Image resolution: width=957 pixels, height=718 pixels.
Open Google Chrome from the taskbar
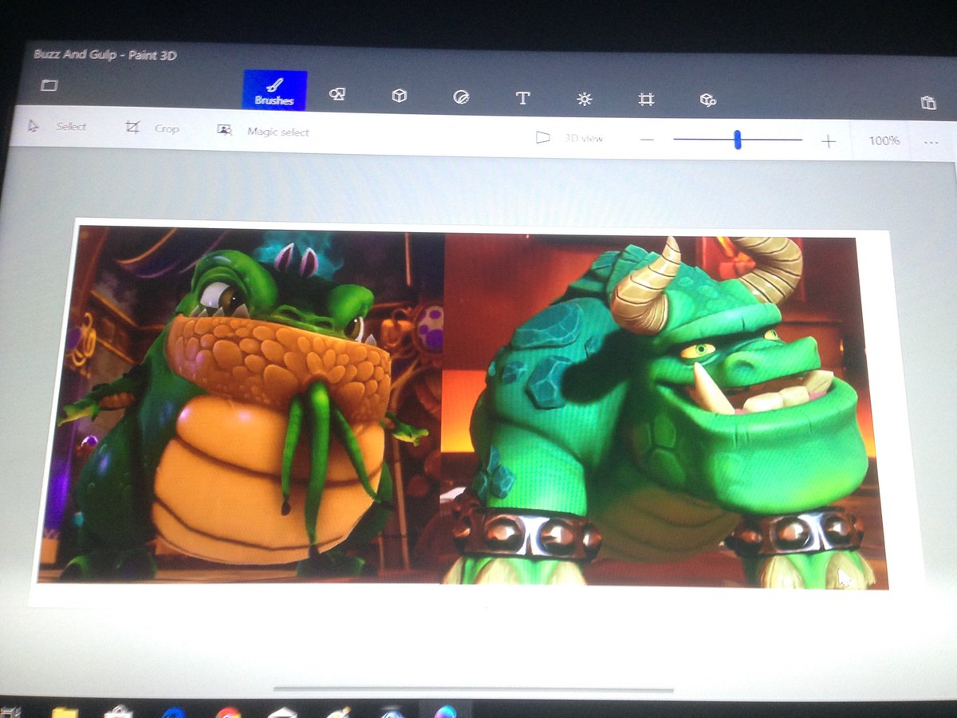coord(228,712)
